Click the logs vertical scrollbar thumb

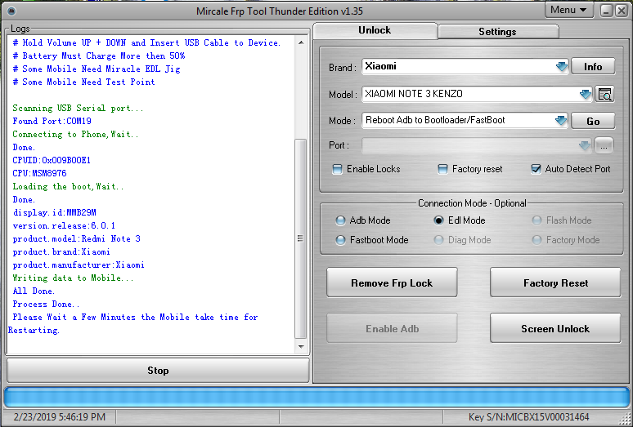[x=301, y=238]
